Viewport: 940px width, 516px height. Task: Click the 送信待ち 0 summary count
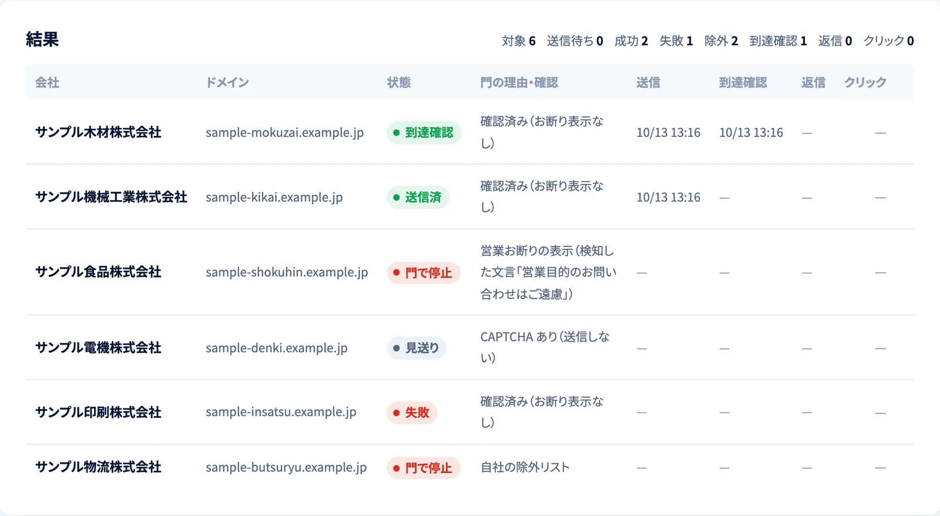575,41
